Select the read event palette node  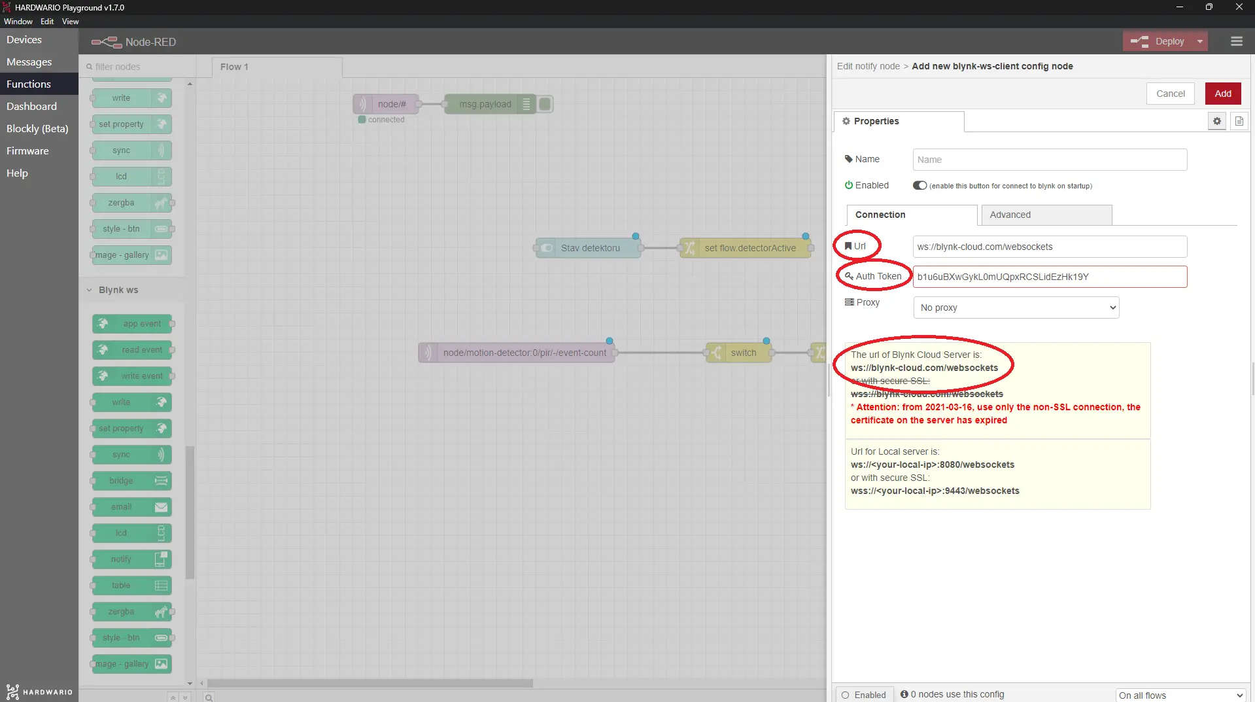pos(132,350)
